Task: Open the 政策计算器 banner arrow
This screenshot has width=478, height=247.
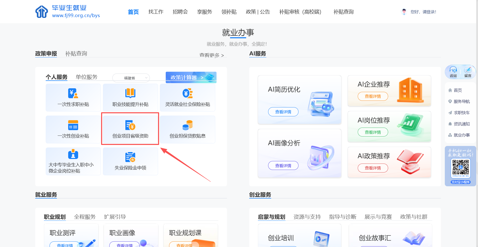Action: point(202,78)
